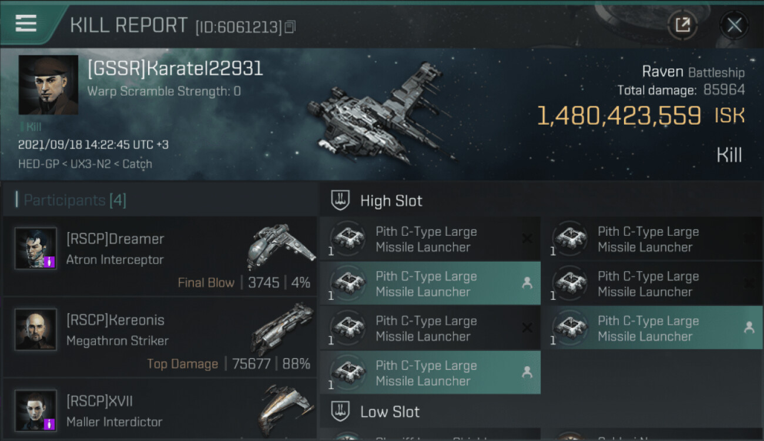Close the kill report window
This screenshot has width=764, height=441.
coord(734,25)
